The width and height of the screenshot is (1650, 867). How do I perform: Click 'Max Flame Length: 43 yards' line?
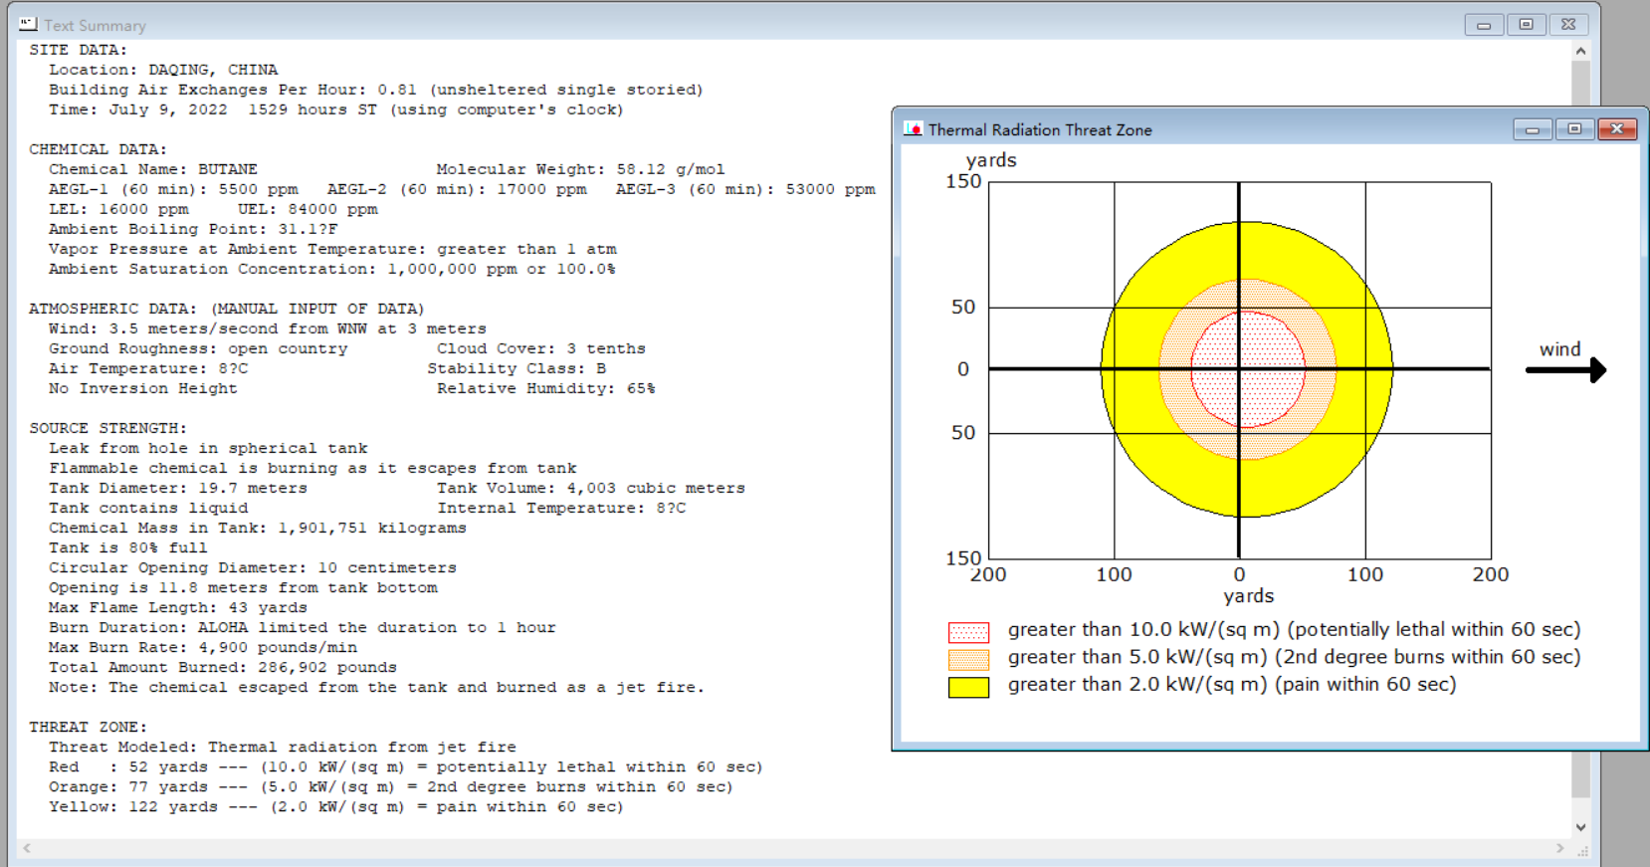click(x=178, y=607)
